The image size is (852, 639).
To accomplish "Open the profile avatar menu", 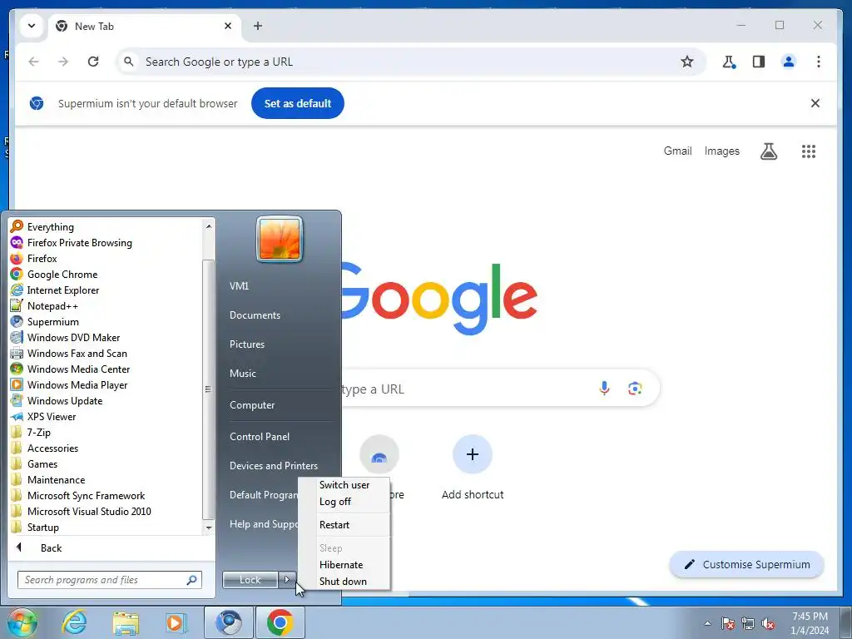I will [789, 62].
